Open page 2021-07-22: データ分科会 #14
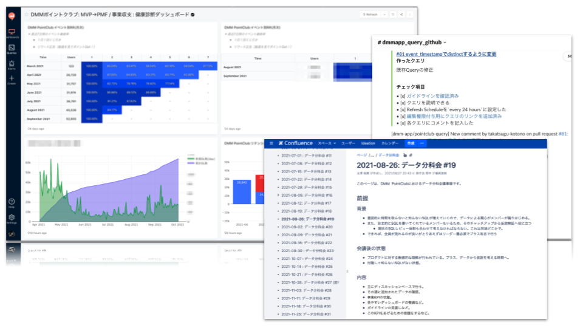583x328 pixels. (306, 180)
